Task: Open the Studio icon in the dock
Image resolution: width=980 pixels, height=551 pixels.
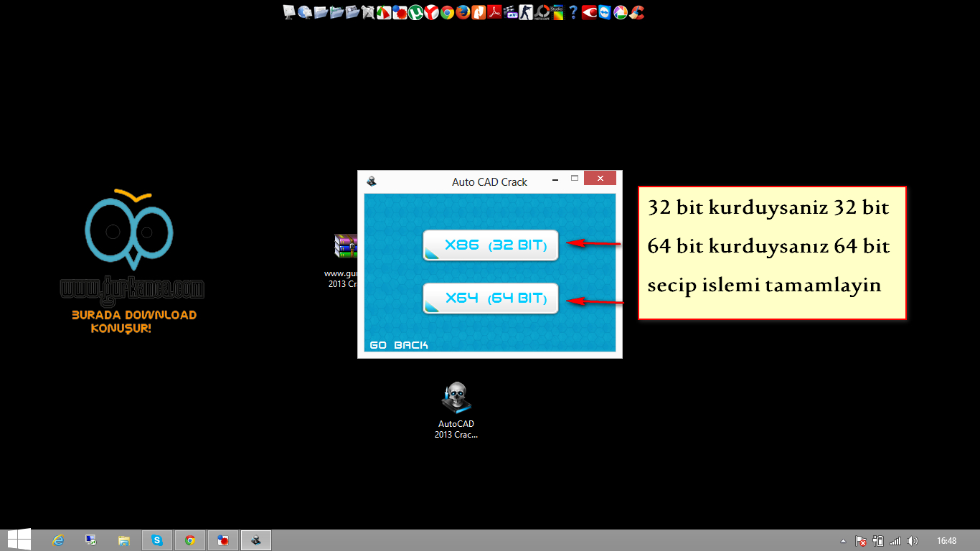Action: (557, 12)
